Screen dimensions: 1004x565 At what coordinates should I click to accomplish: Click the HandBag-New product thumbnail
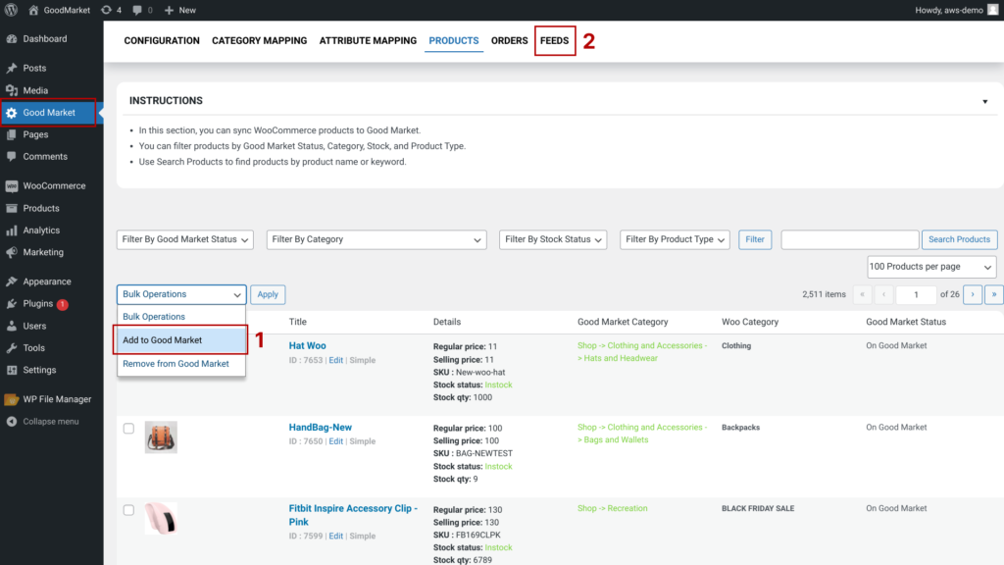point(161,437)
